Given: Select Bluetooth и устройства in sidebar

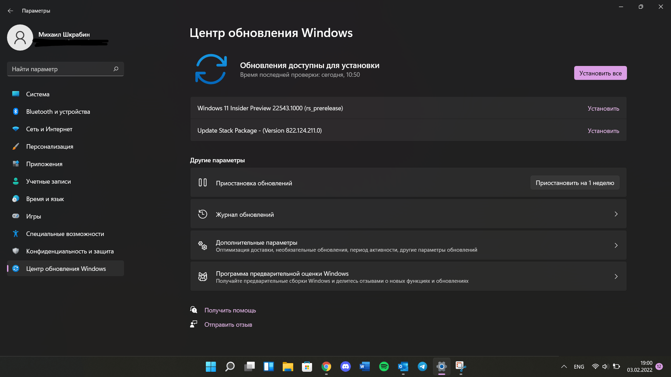Looking at the screenshot, I should pos(65,111).
